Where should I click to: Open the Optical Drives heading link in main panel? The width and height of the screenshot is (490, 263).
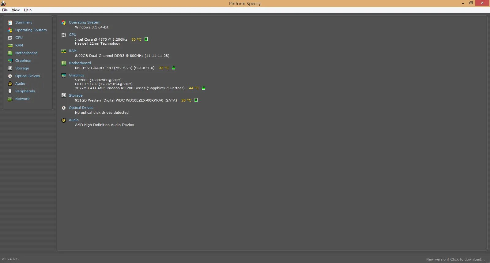tap(81, 108)
